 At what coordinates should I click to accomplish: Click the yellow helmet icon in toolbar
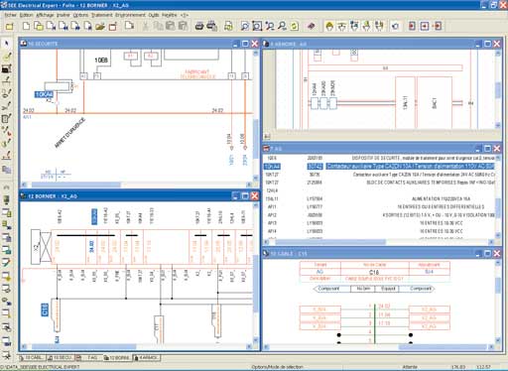coord(329,26)
